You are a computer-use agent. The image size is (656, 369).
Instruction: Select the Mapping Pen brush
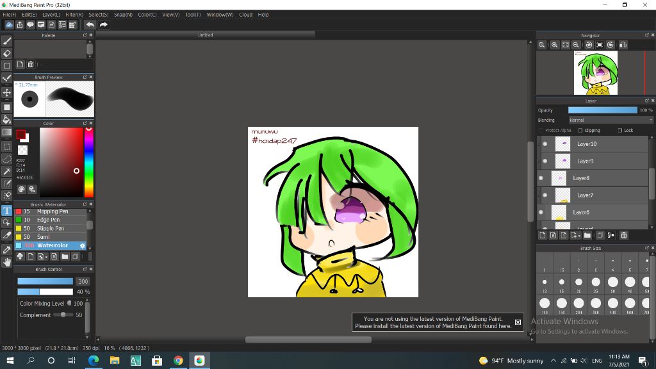coord(50,211)
